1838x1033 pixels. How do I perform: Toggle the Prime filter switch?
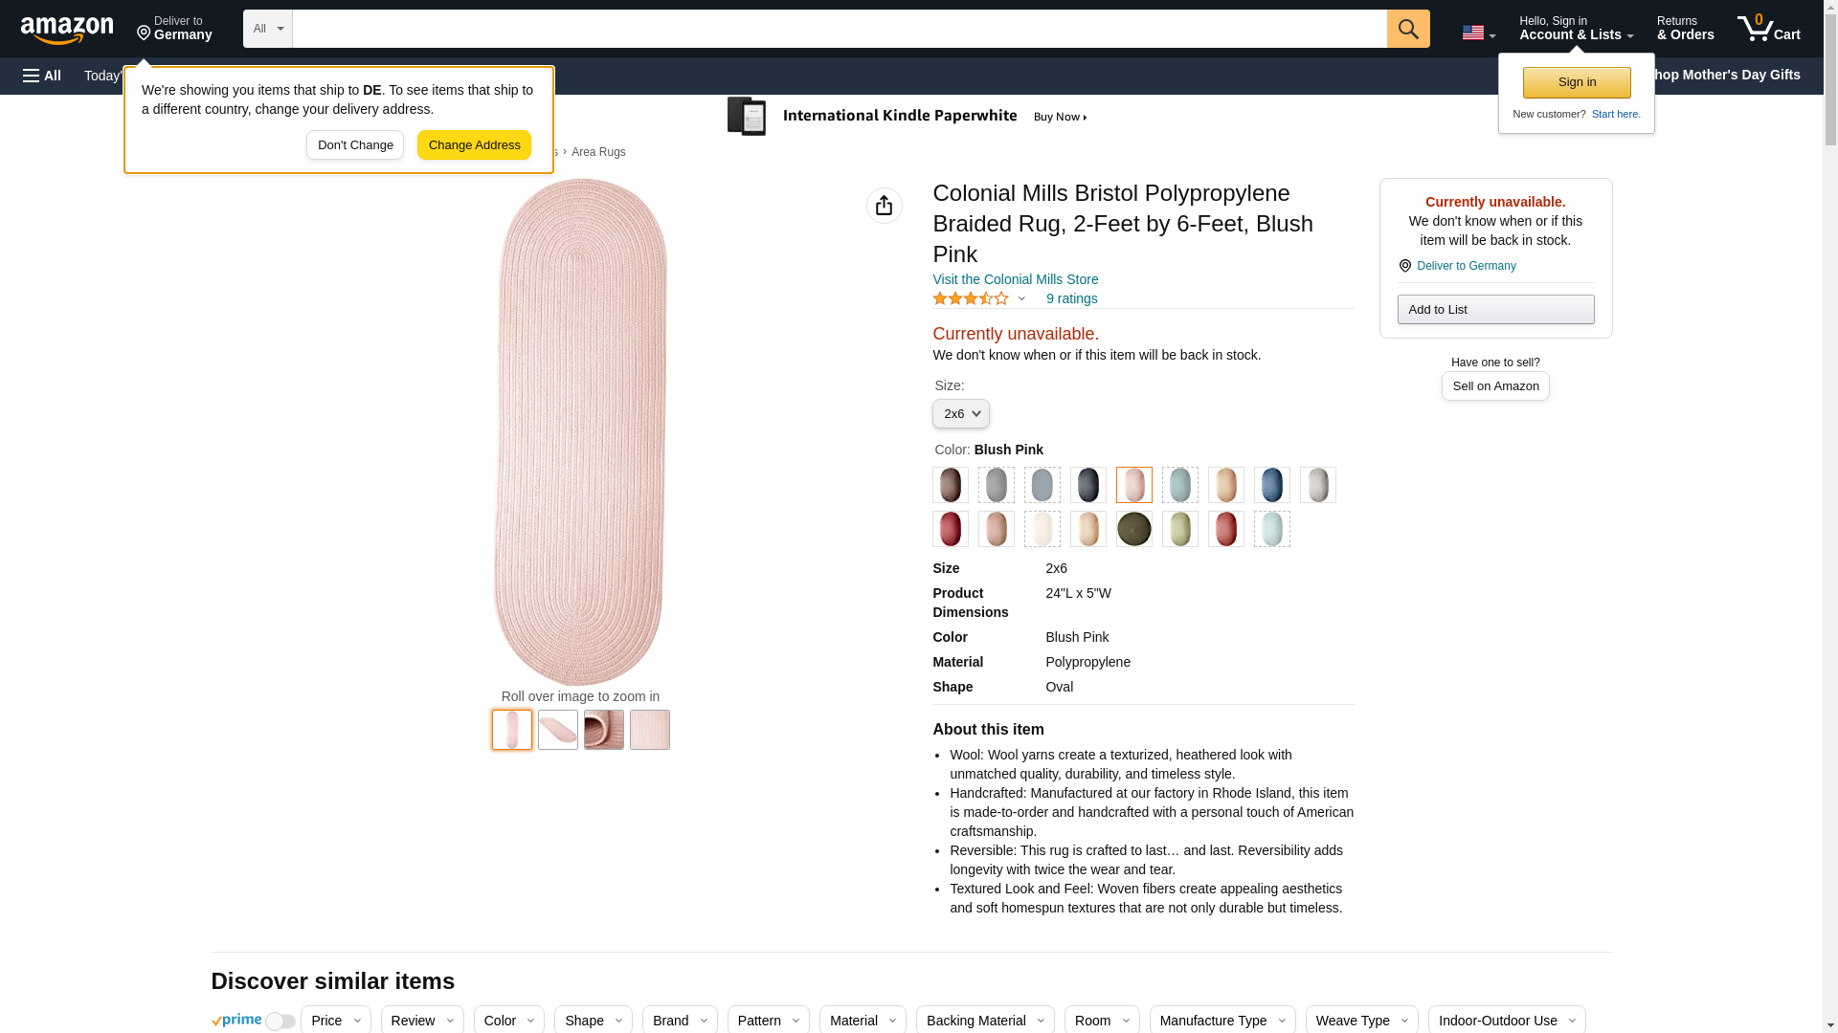[280, 1022]
